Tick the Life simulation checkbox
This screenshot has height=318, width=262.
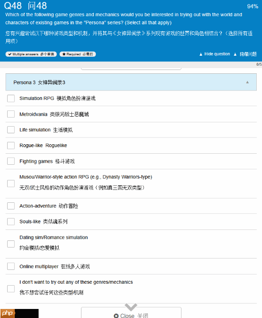11,129
